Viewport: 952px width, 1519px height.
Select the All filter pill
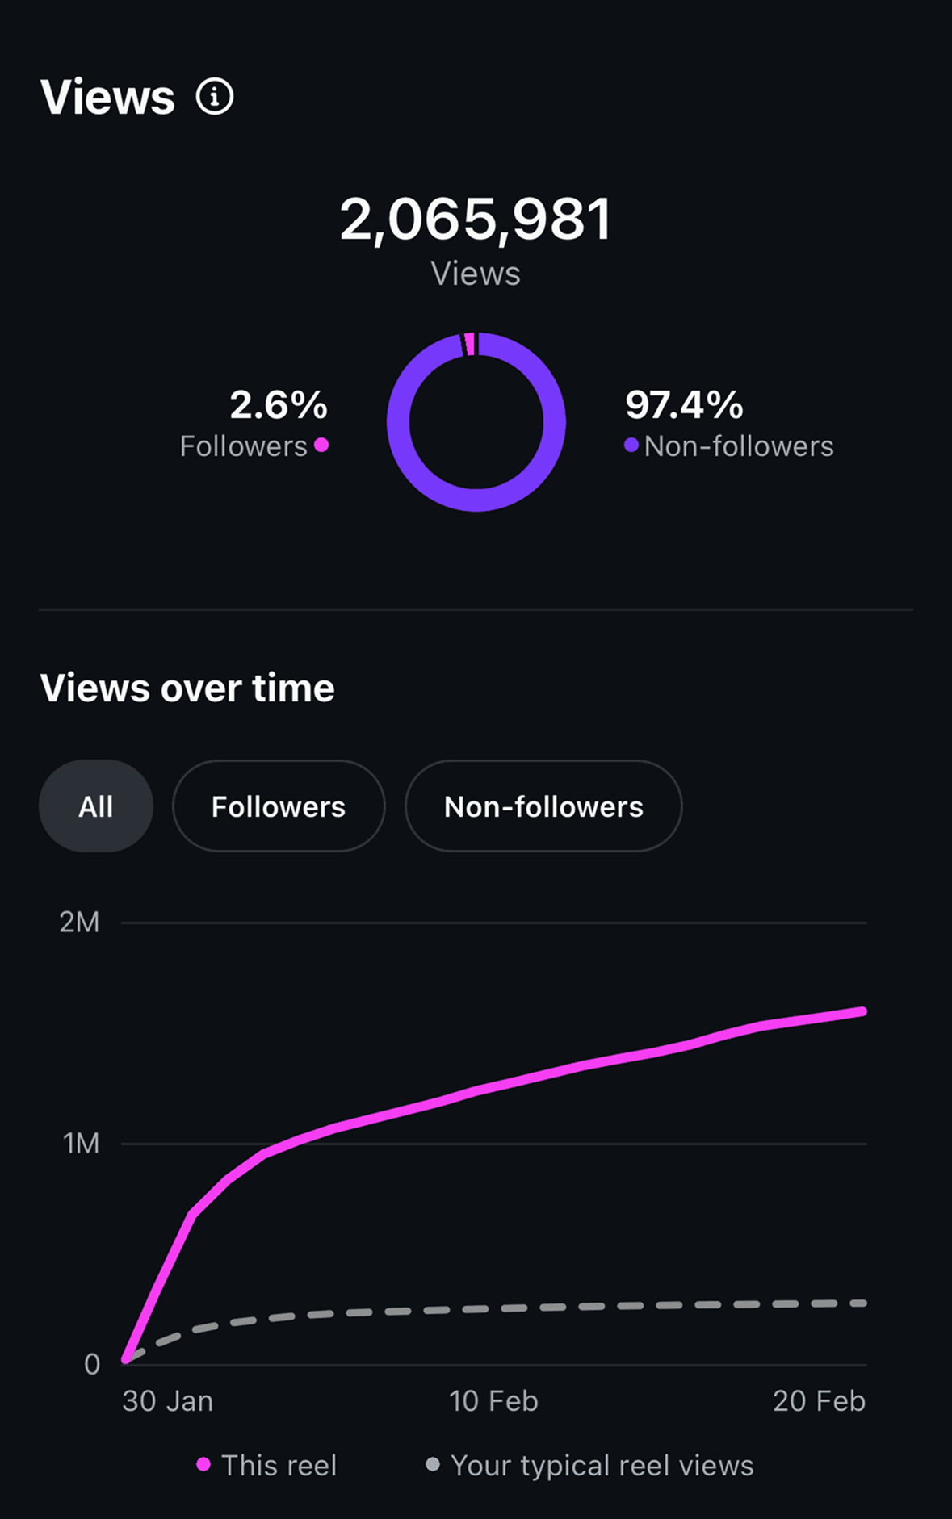(x=95, y=806)
